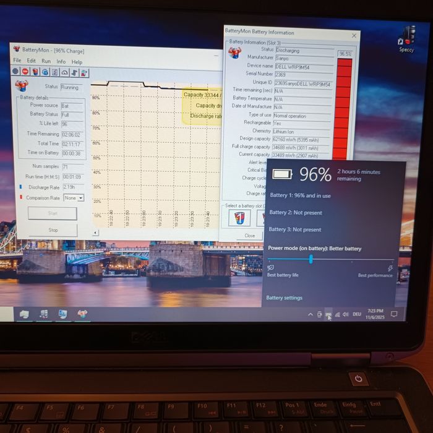This screenshot has height=433, width=433.
Task: Click the red 96.5% charge level bar
Action: (343, 108)
